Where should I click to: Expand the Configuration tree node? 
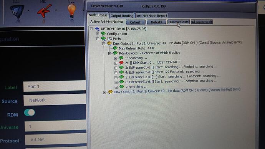pyautogui.click(x=98, y=34)
